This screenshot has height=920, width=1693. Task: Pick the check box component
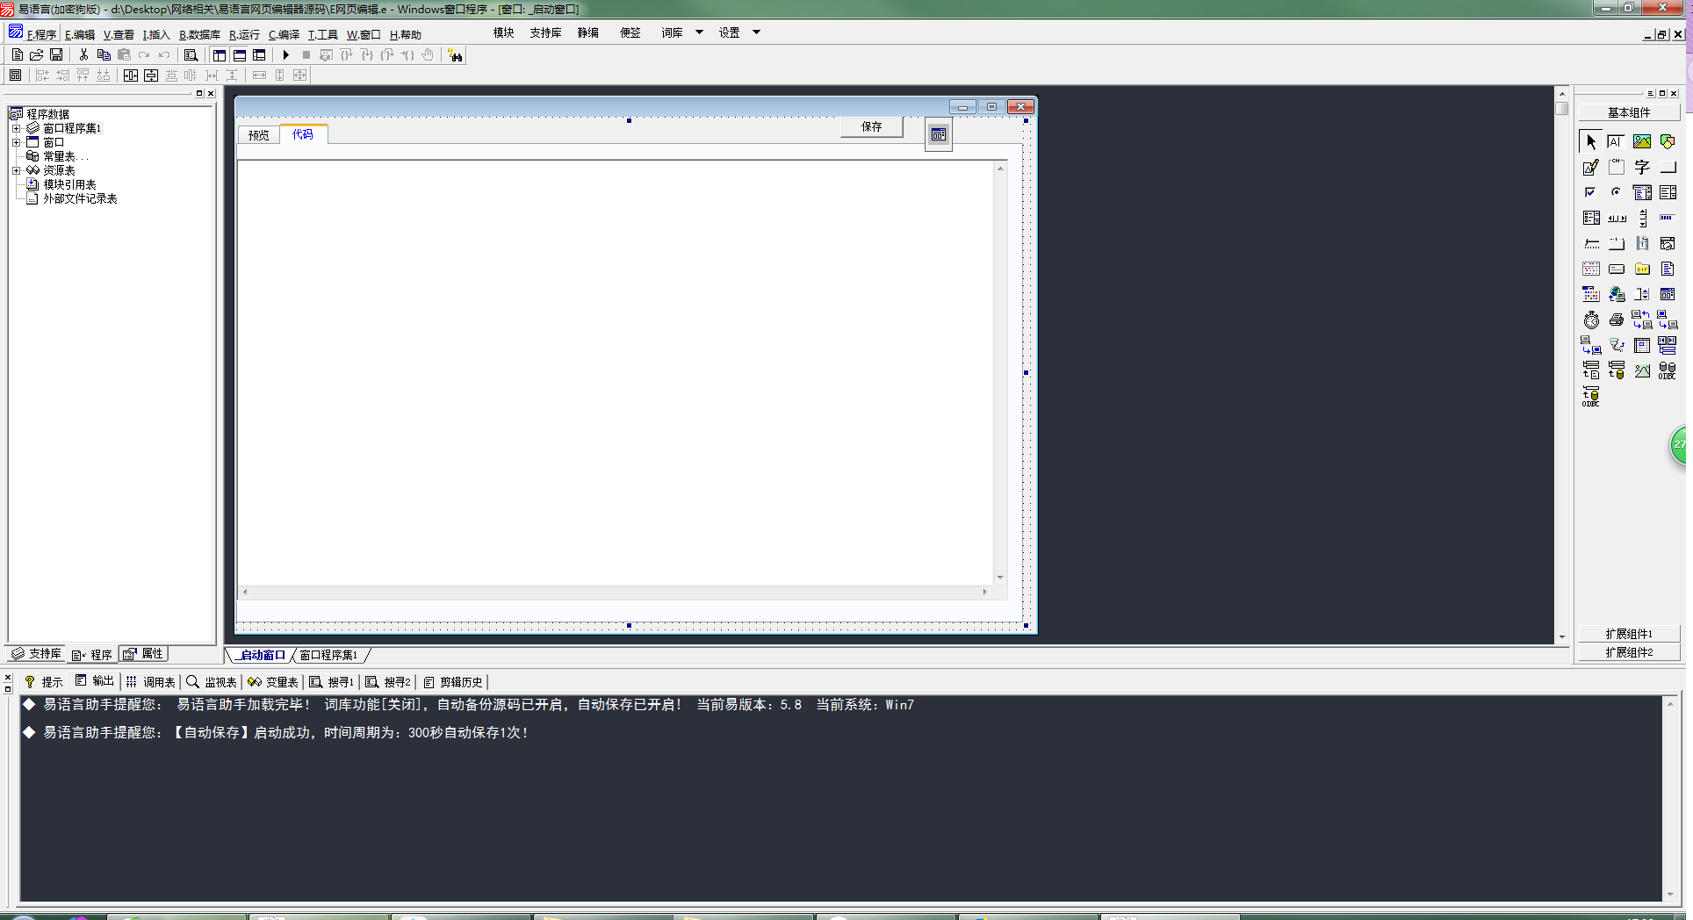(x=1591, y=192)
